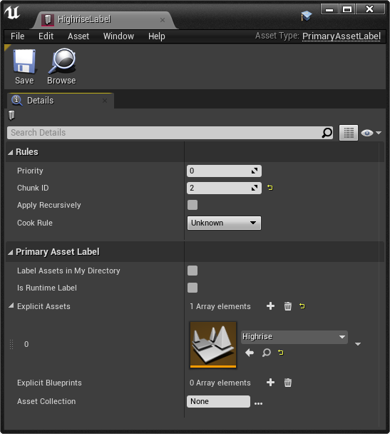Click the Browse magnifier icon
The height and width of the screenshot is (434, 390).
(61, 61)
